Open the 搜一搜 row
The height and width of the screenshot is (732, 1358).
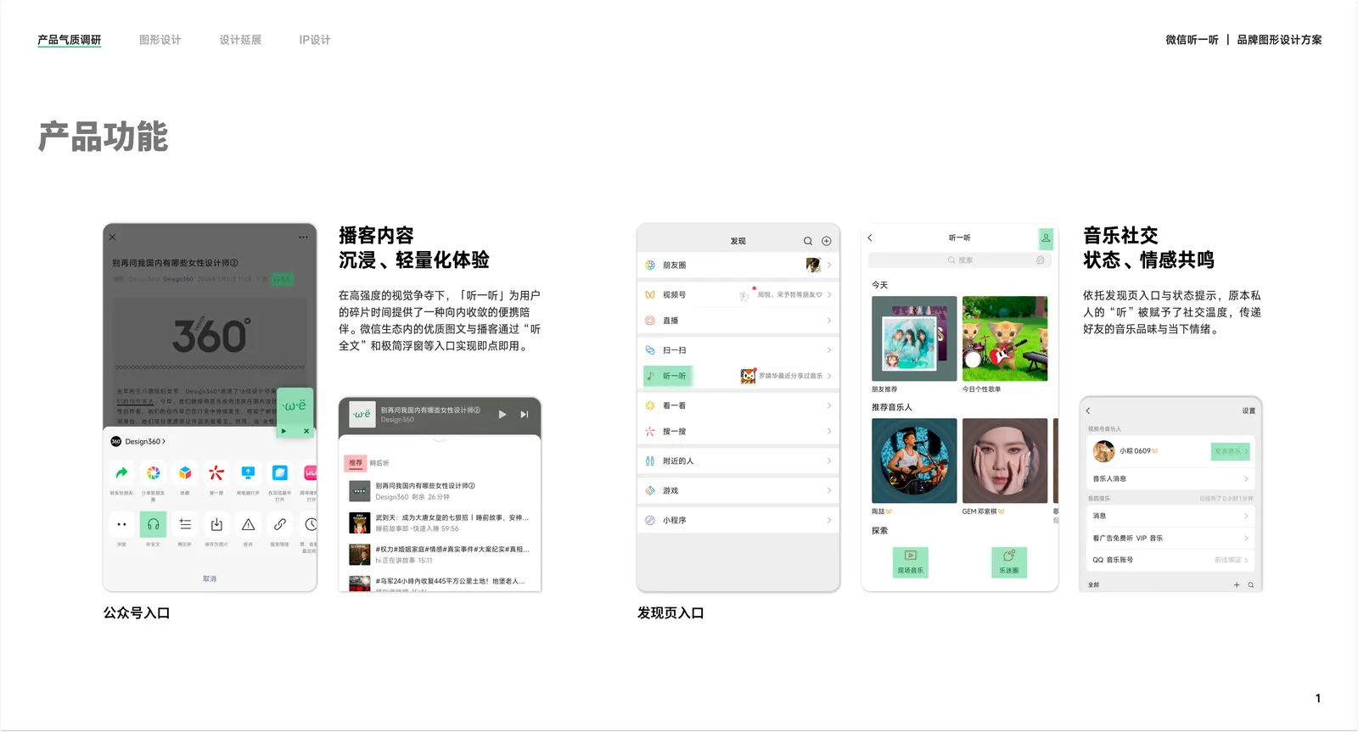(738, 432)
